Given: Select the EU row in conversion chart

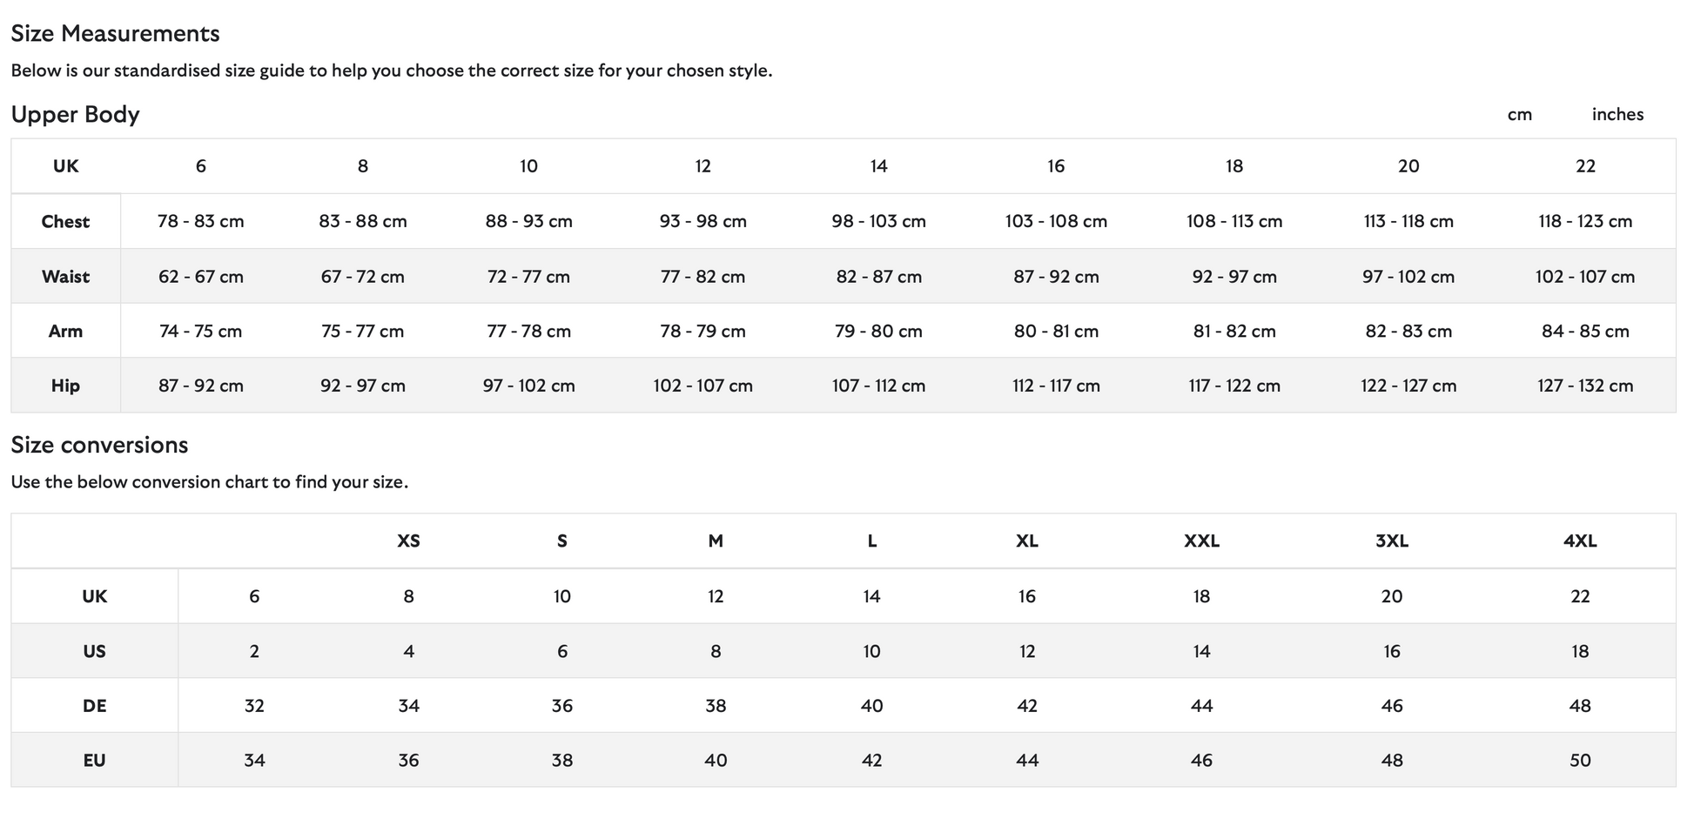Looking at the screenshot, I should pos(94,760).
